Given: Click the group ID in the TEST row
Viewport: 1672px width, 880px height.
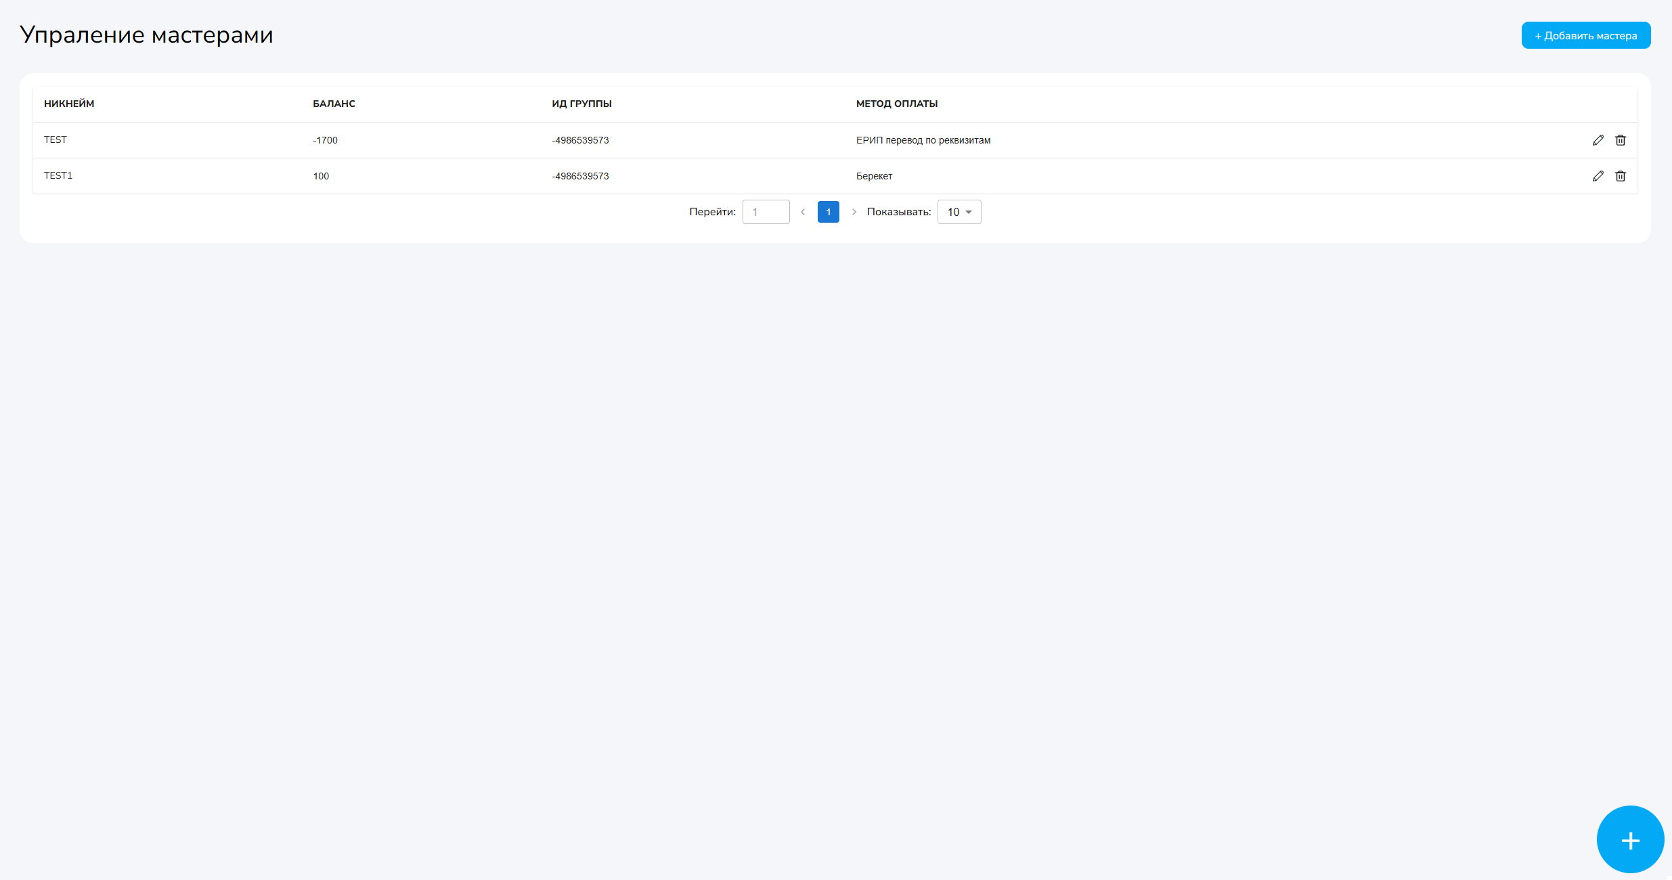Looking at the screenshot, I should pyautogui.click(x=580, y=140).
